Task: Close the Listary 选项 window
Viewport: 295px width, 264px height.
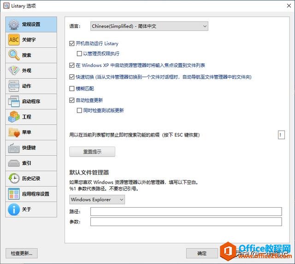Action: [x=289, y=6]
